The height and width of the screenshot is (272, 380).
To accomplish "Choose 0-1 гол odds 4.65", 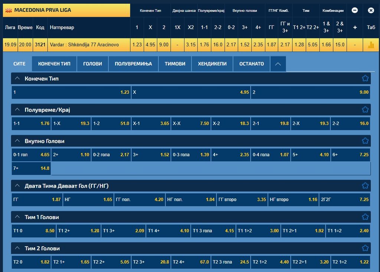I will (x=31, y=155).
